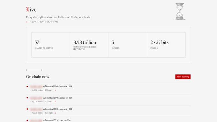Click the 8.98 trillion value
The image size is (217, 122).
(85, 42)
